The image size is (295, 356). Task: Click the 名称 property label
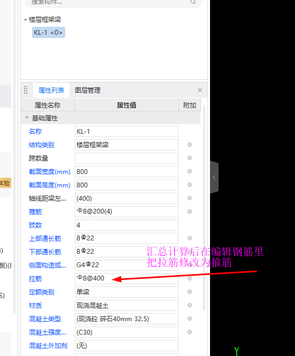coord(35,132)
